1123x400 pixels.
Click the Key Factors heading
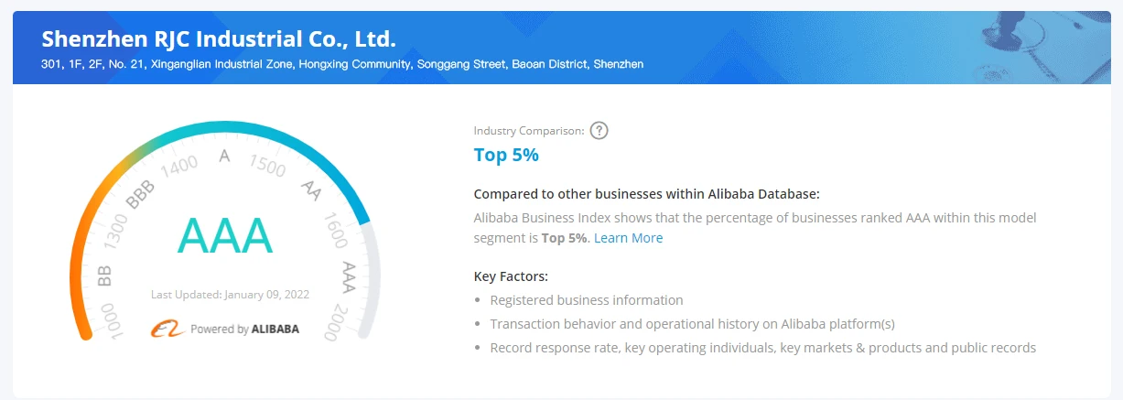511,276
